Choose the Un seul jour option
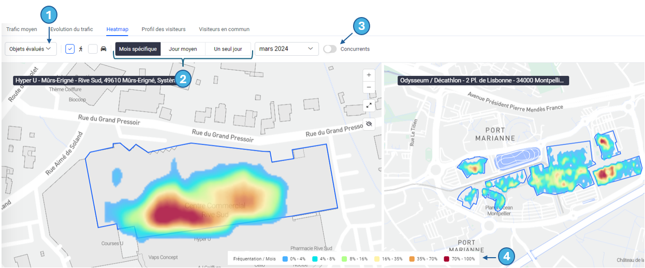 (x=228, y=49)
